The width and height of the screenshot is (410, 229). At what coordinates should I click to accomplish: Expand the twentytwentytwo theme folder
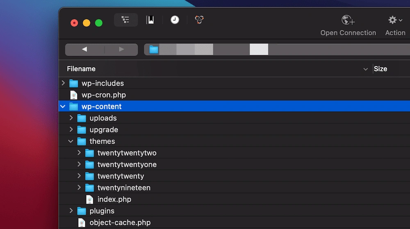(79, 153)
